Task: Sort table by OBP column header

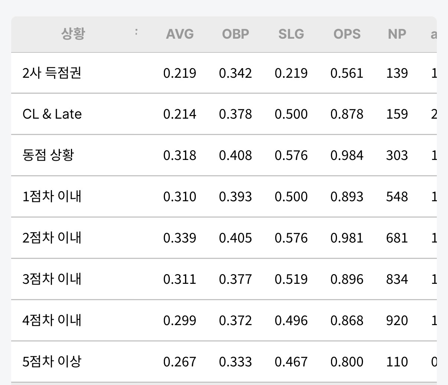Action: pyautogui.click(x=236, y=34)
